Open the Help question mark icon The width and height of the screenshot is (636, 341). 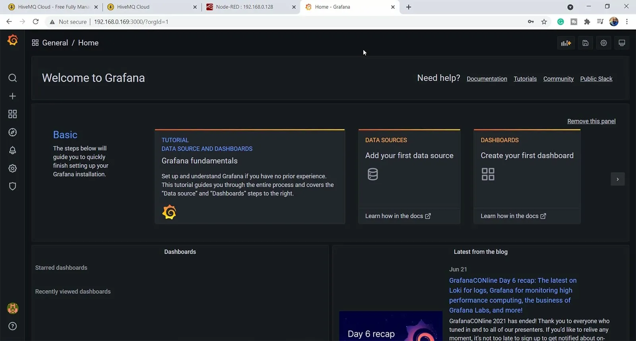click(x=13, y=326)
